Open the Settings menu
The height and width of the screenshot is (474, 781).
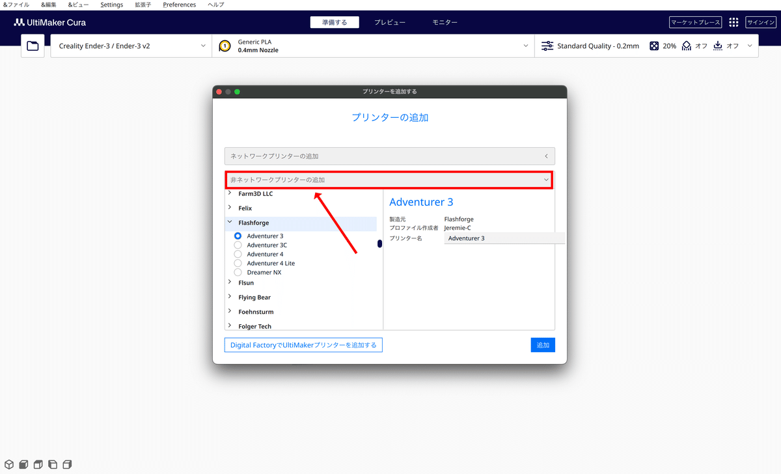pyautogui.click(x=112, y=5)
